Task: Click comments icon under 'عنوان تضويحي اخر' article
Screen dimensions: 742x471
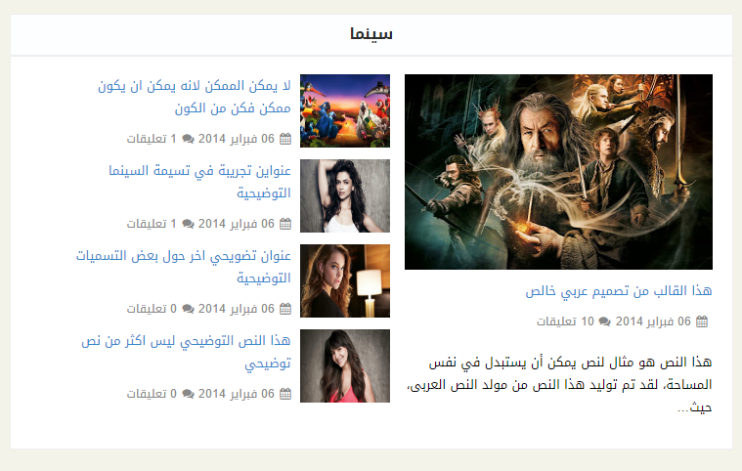Action: point(188,309)
